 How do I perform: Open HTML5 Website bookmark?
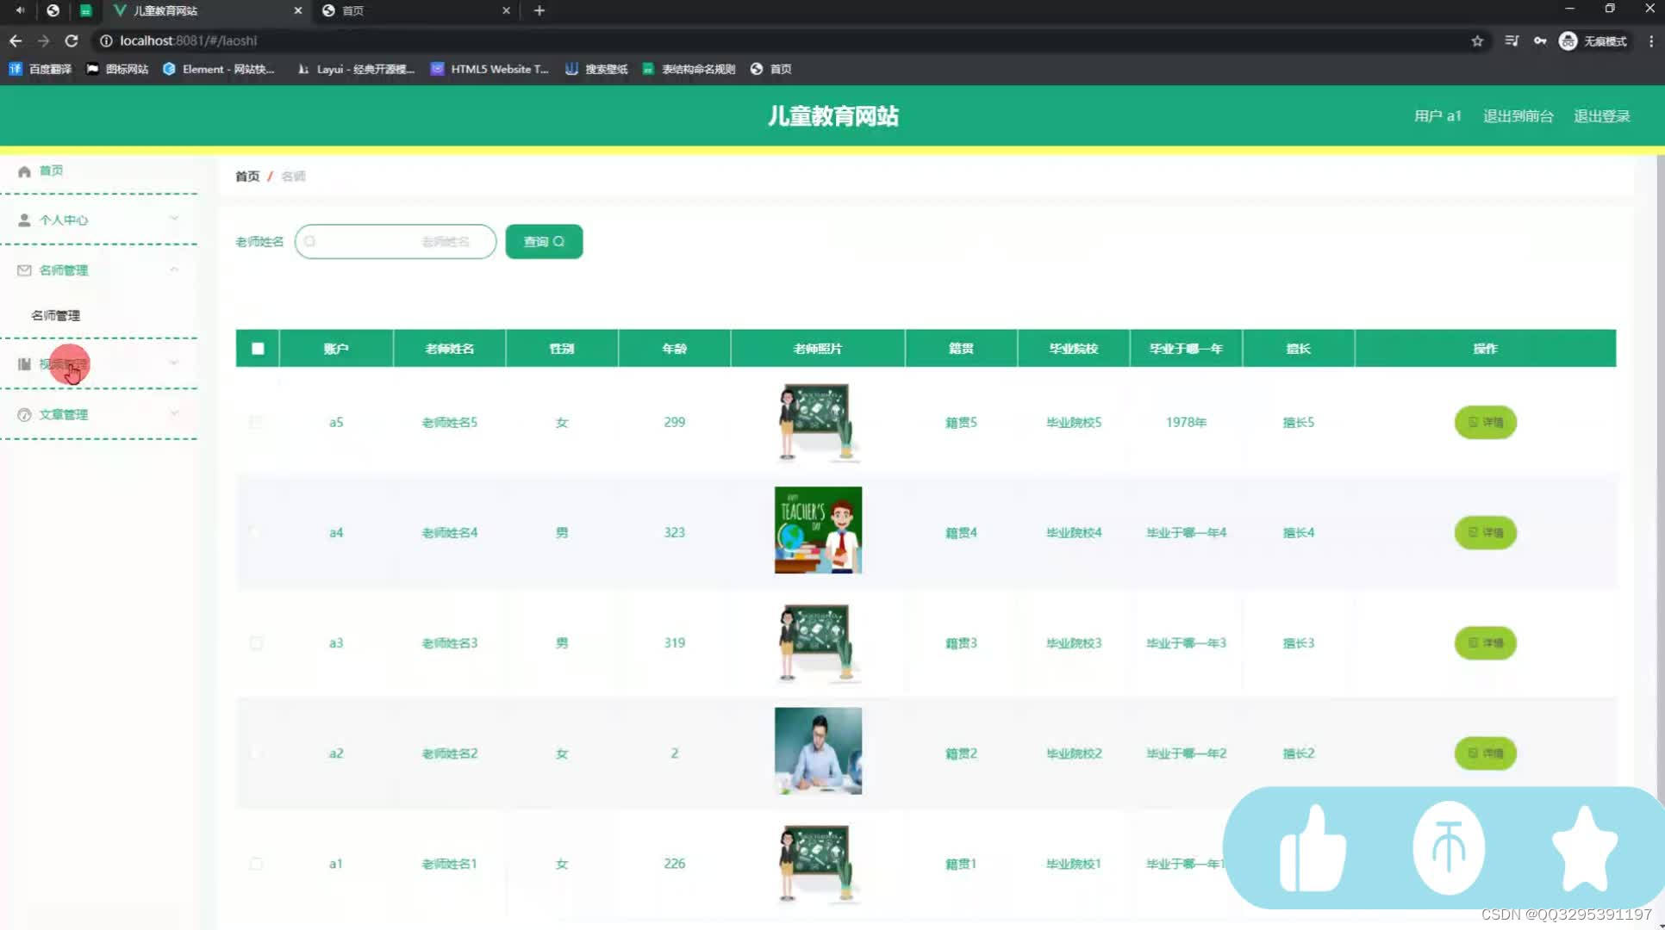[x=490, y=69]
